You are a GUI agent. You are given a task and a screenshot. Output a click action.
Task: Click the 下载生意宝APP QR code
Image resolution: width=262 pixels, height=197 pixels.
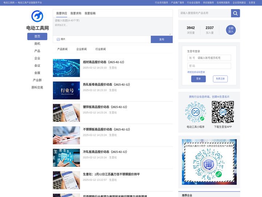pyautogui.click(x=223, y=112)
